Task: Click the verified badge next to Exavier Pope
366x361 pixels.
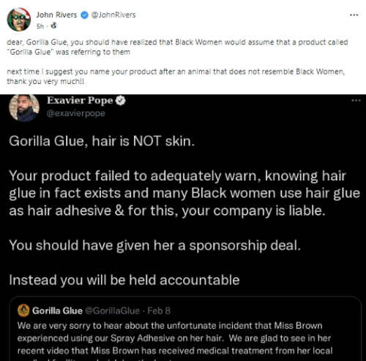Action: 120,101
